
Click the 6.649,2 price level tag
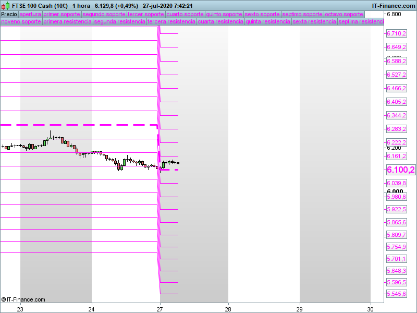click(x=397, y=47)
